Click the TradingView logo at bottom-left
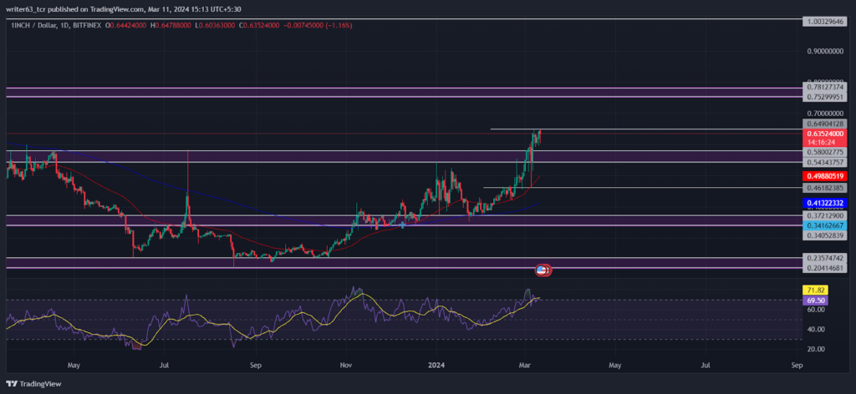 (34, 384)
